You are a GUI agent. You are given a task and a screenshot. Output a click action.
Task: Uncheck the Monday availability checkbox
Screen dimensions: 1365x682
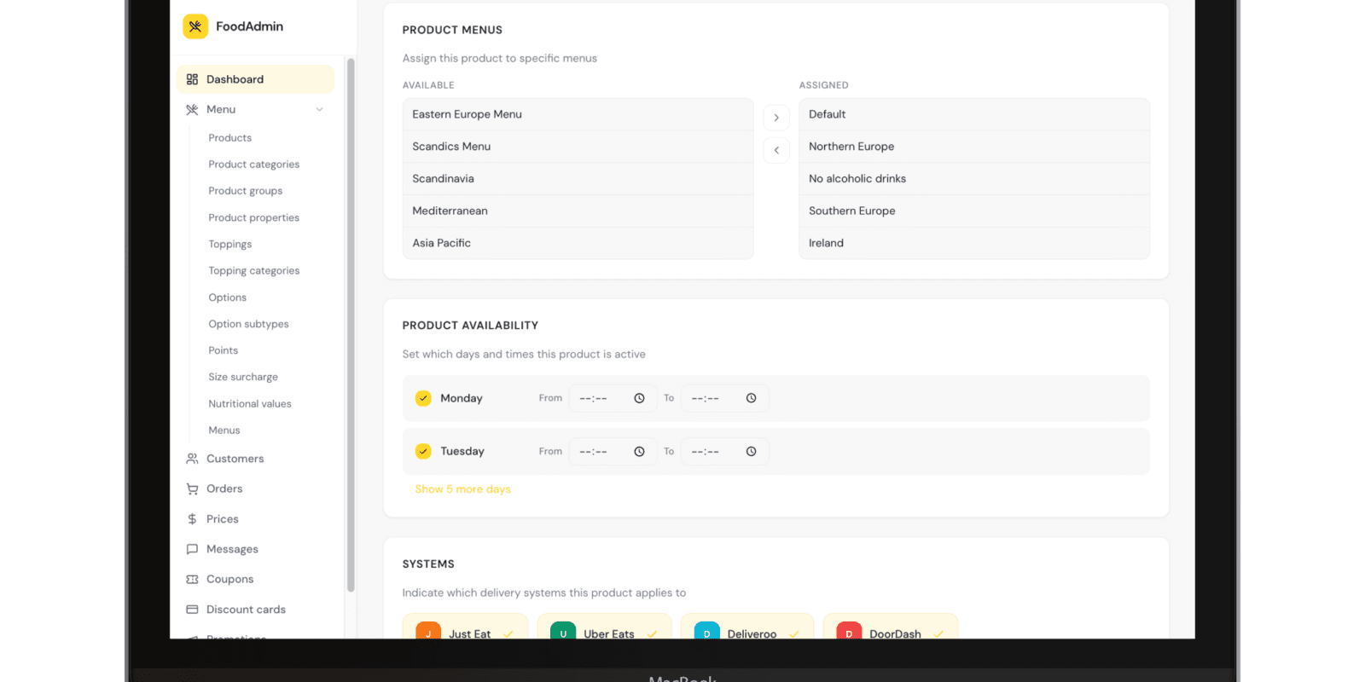click(x=423, y=398)
